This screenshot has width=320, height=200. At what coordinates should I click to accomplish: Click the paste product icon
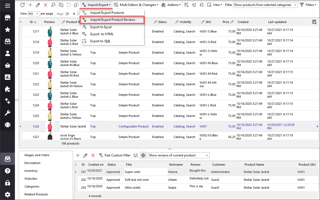(69, 5)
